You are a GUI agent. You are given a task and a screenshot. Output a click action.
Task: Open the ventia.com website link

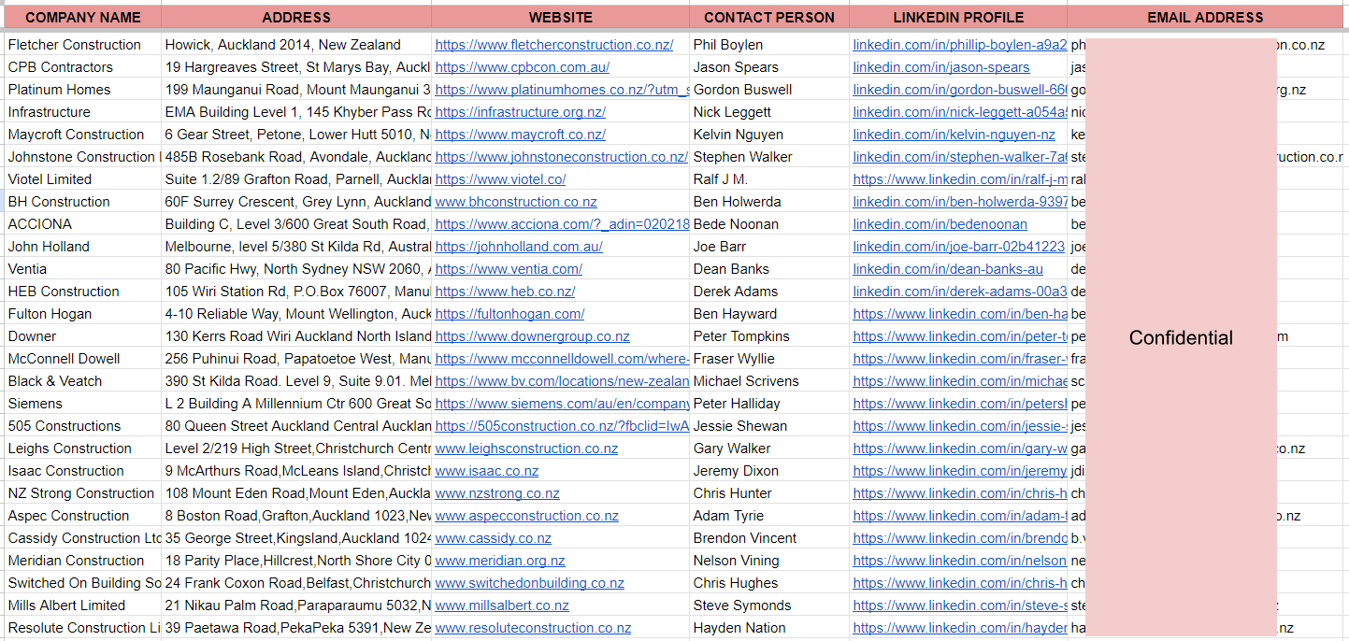tap(509, 269)
